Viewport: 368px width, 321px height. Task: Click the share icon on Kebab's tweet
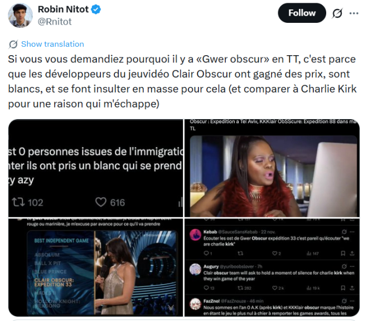point(352,254)
